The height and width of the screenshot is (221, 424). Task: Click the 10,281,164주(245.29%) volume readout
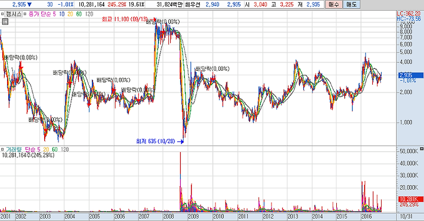click(28, 155)
